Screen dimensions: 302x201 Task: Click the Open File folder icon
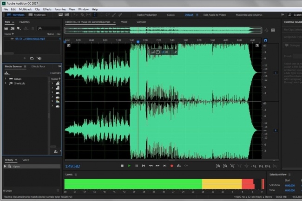[x=6, y=28]
